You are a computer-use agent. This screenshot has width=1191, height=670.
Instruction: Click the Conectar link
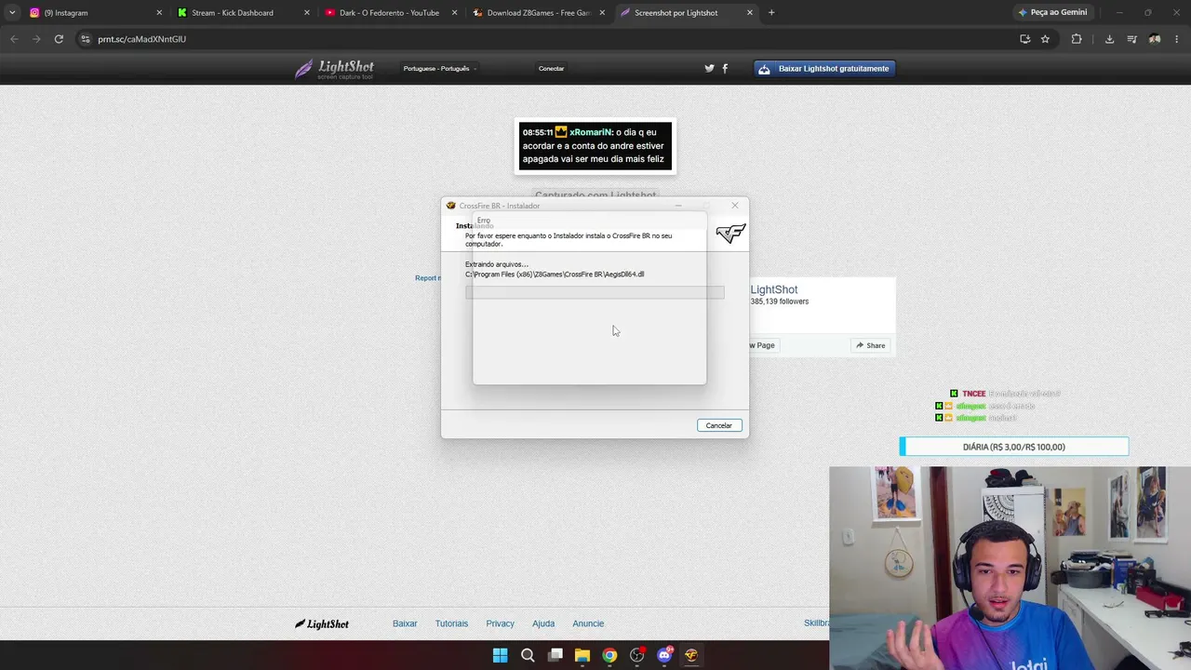[x=551, y=69]
